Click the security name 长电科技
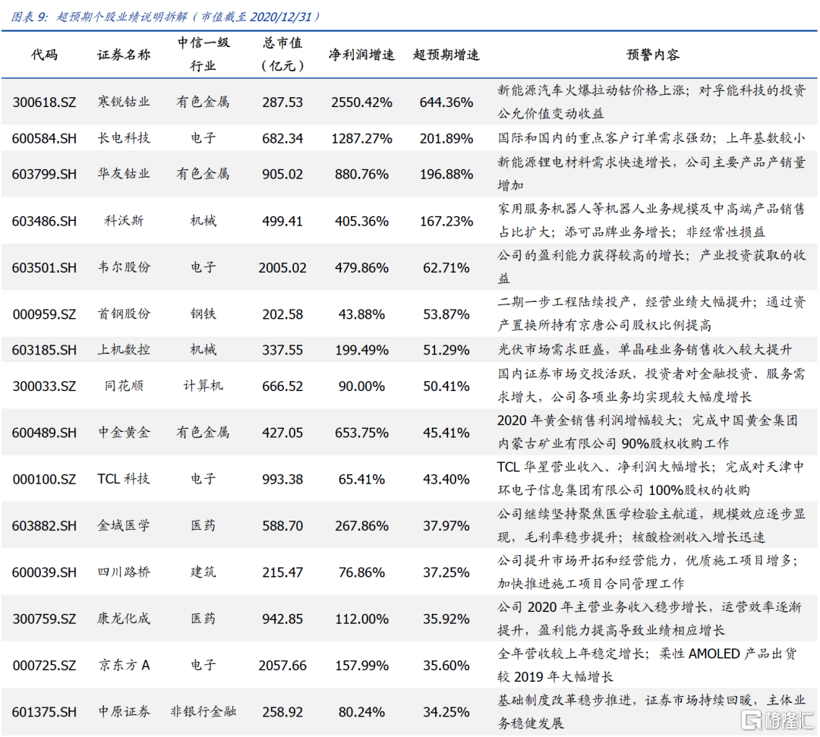 point(124,138)
